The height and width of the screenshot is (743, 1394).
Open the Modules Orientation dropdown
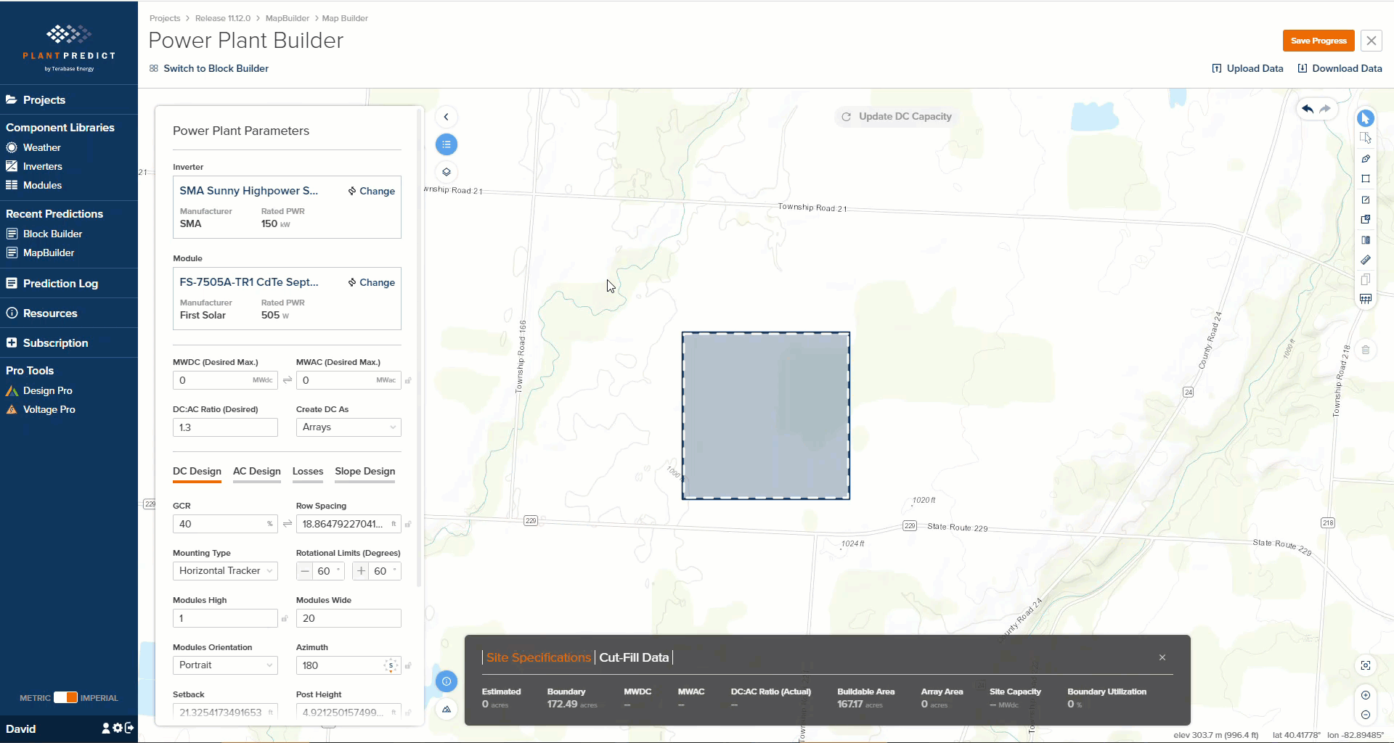click(x=225, y=665)
